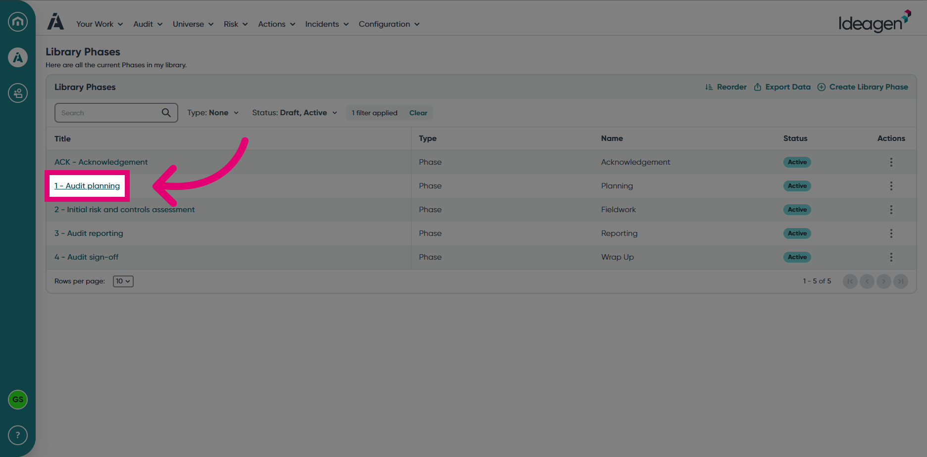Click the Name column header
The width and height of the screenshot is (927, 457).
[612, 138]
